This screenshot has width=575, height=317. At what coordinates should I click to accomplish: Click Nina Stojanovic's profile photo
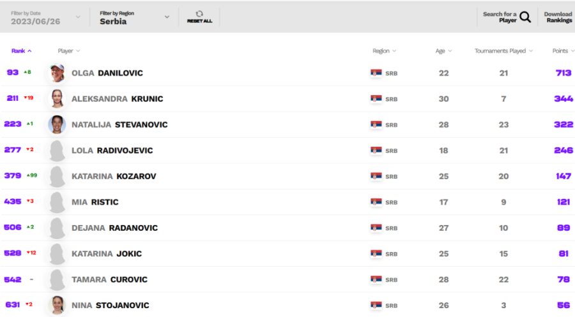click(57, 305)
